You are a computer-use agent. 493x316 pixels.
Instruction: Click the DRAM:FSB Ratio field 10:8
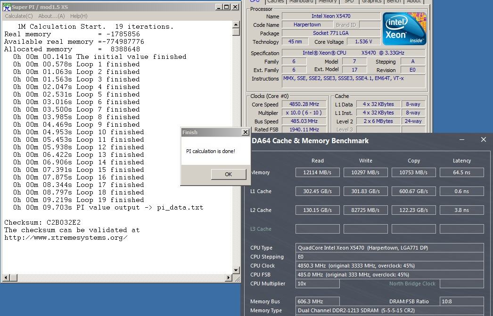click(461, 301)
